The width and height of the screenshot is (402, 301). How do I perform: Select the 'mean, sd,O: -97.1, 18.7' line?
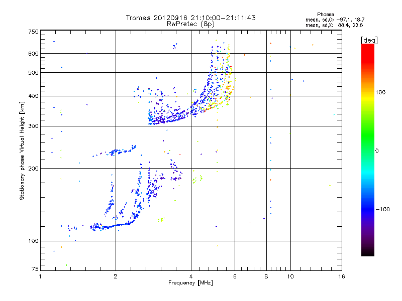click(x=335, y=20)
